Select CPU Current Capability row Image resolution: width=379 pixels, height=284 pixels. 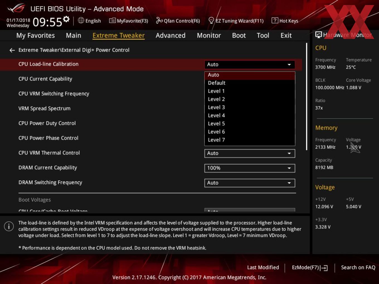(45, 79)
